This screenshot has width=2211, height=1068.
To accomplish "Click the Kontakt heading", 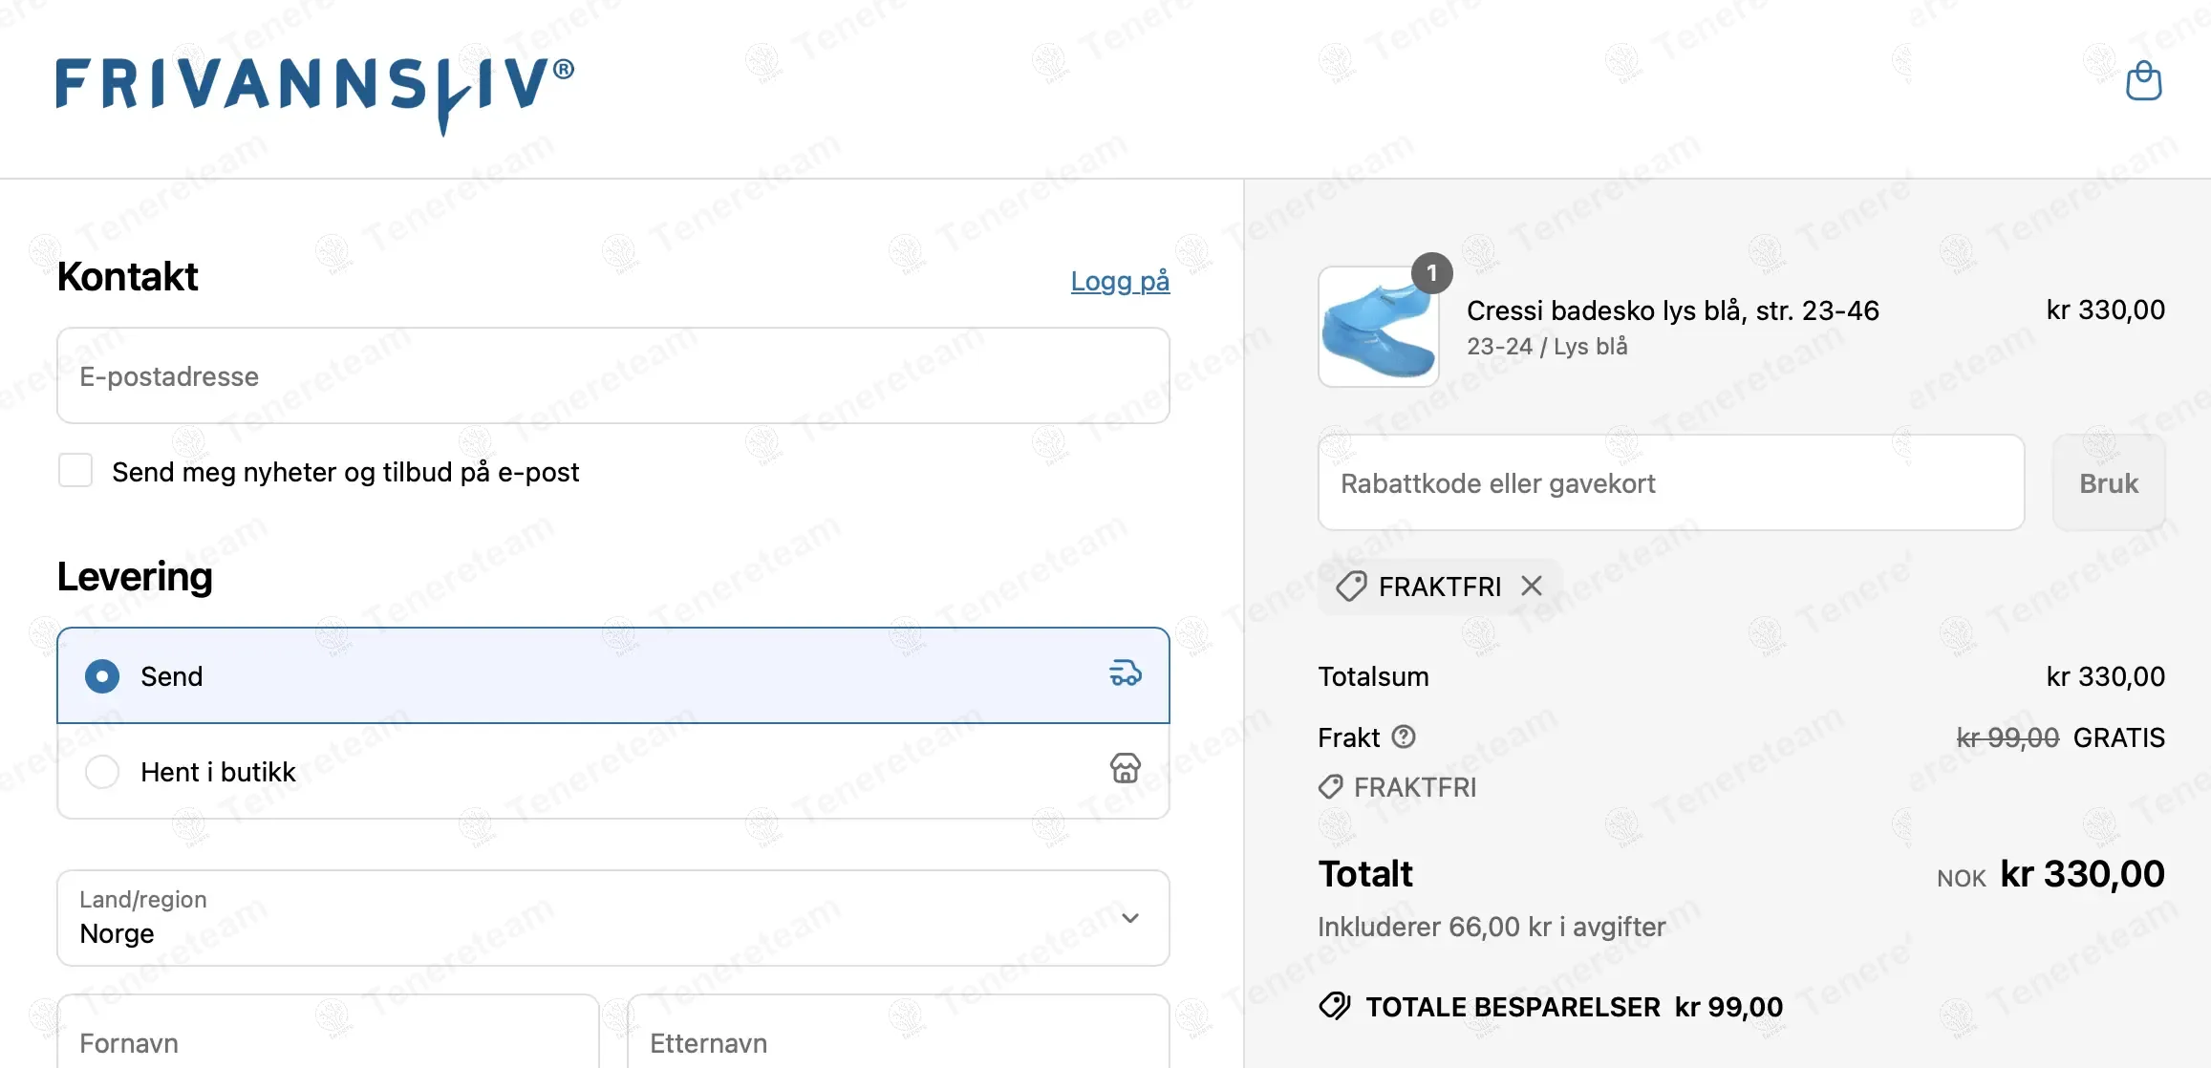I will click(127, 277).
